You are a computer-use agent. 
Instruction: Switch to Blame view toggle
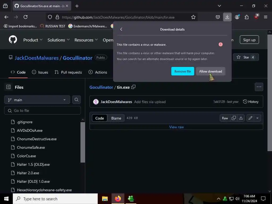[x=116, y=118]
